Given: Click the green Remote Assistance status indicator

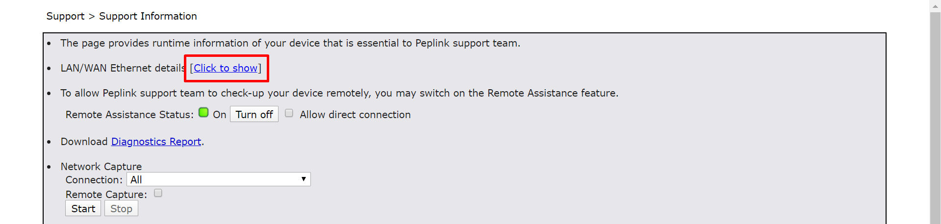Looking at the screenshot, I should pyautogui.click(x=203, y=113).
